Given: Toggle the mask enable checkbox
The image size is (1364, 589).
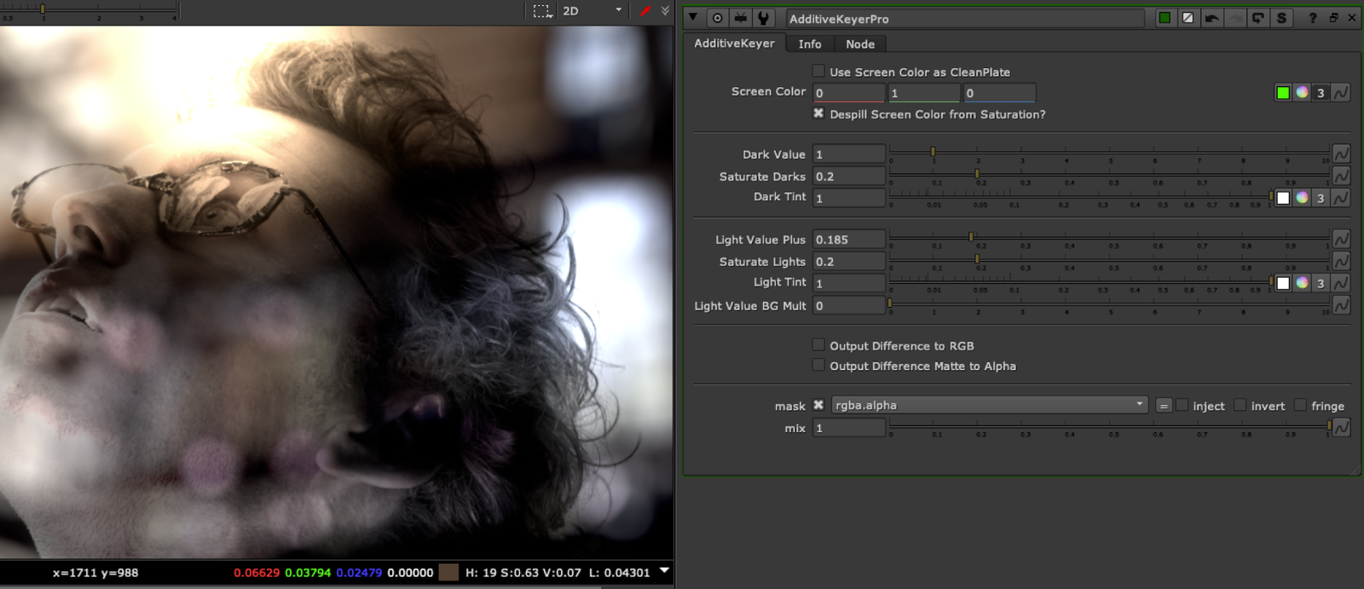Looking at the screenshot, I should click(818, 405).
